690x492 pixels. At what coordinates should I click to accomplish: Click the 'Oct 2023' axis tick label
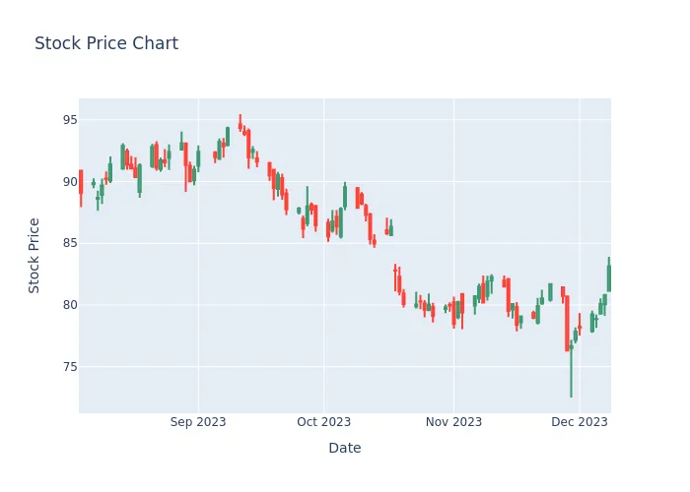pos(324,422)
